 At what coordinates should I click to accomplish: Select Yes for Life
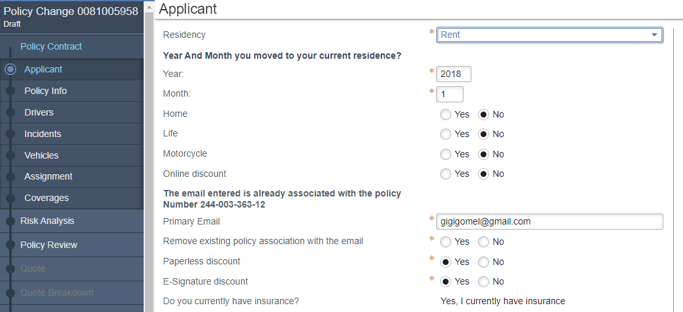(445, 134)
